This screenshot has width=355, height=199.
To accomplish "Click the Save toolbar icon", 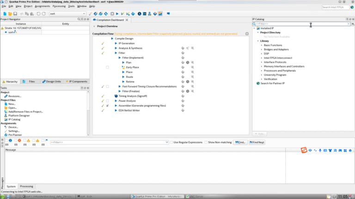I will pos(15,14).
